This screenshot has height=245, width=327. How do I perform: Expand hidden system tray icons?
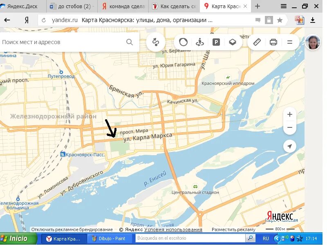point(277,238)
